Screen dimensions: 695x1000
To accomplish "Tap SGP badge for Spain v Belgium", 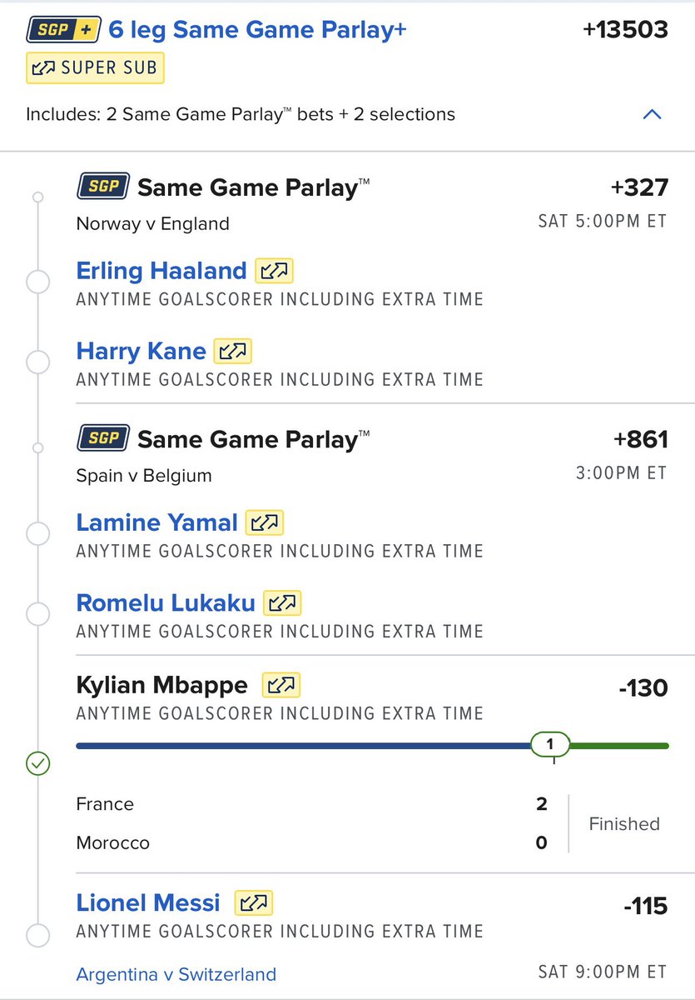I will pyautogui.click(x=103, y=438).
